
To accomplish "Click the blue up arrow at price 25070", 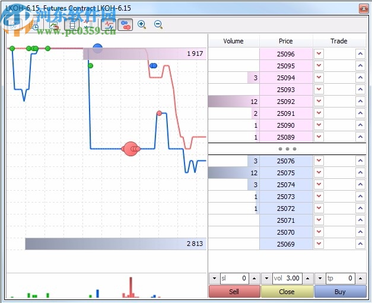I will [x=360, y=232].
